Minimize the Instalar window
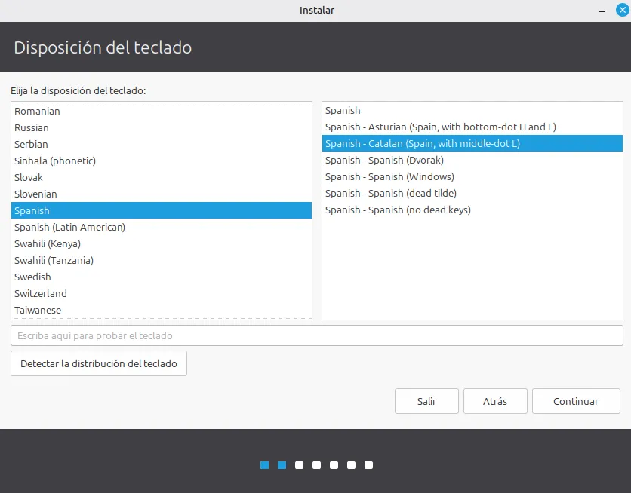631x493 pixels. [602, 11]
